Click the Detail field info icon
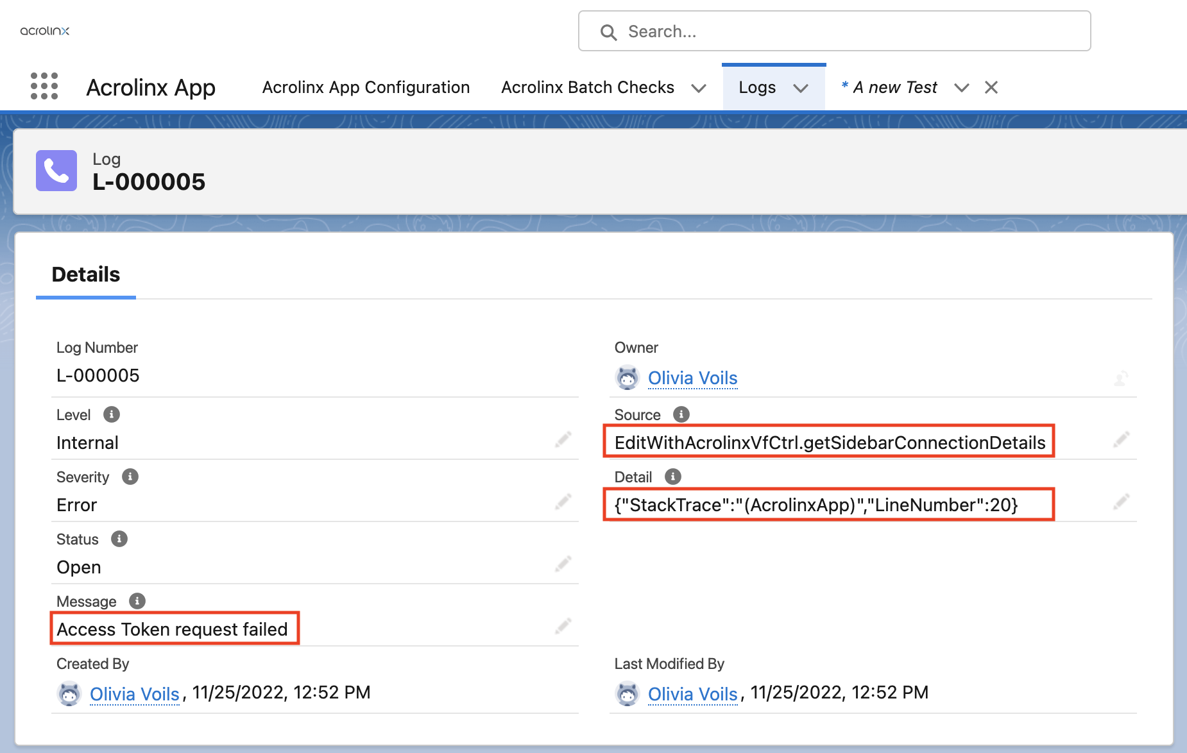The image size is (1187, 753). click(x=673, y=477)
